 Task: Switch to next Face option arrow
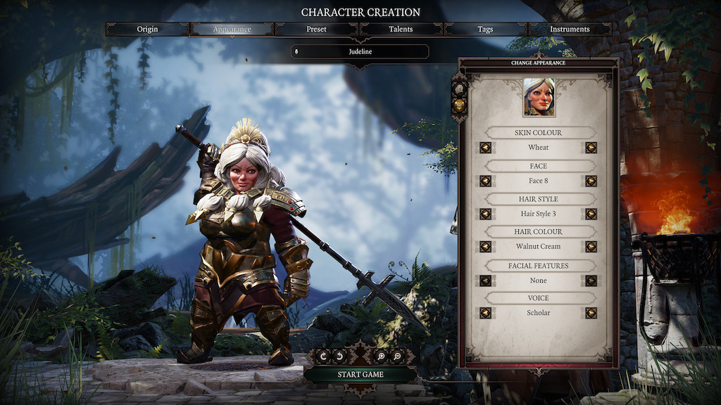(x=591, y=181)
